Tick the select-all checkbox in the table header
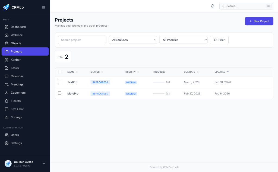278x172 pixels. tap(60, 72)
